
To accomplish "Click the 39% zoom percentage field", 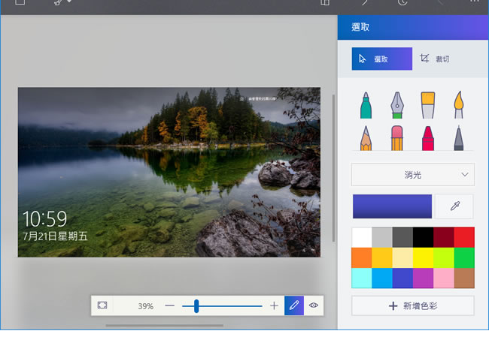I will 145,306.
